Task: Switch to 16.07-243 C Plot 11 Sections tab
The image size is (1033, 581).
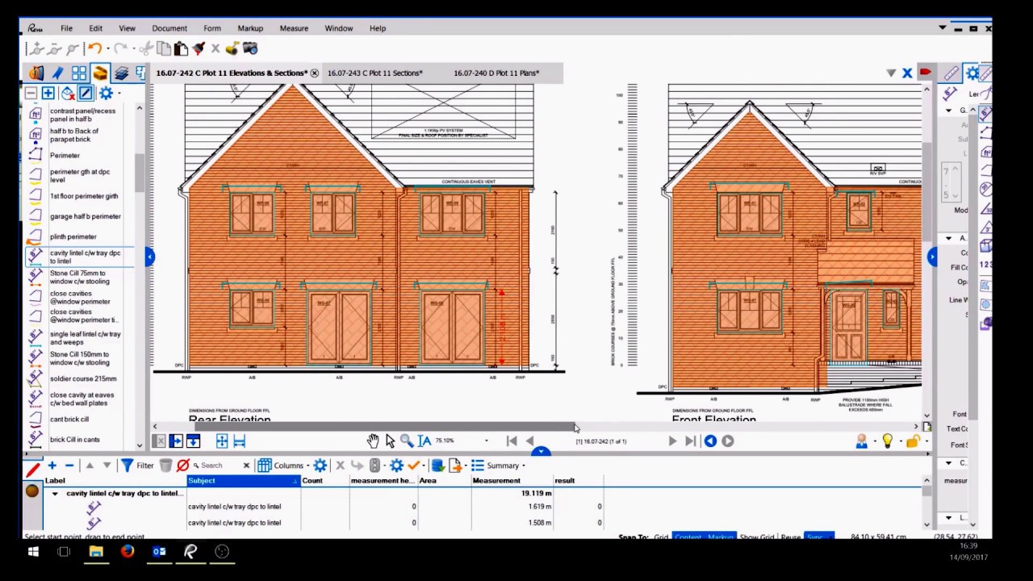Action: [375, 73]
